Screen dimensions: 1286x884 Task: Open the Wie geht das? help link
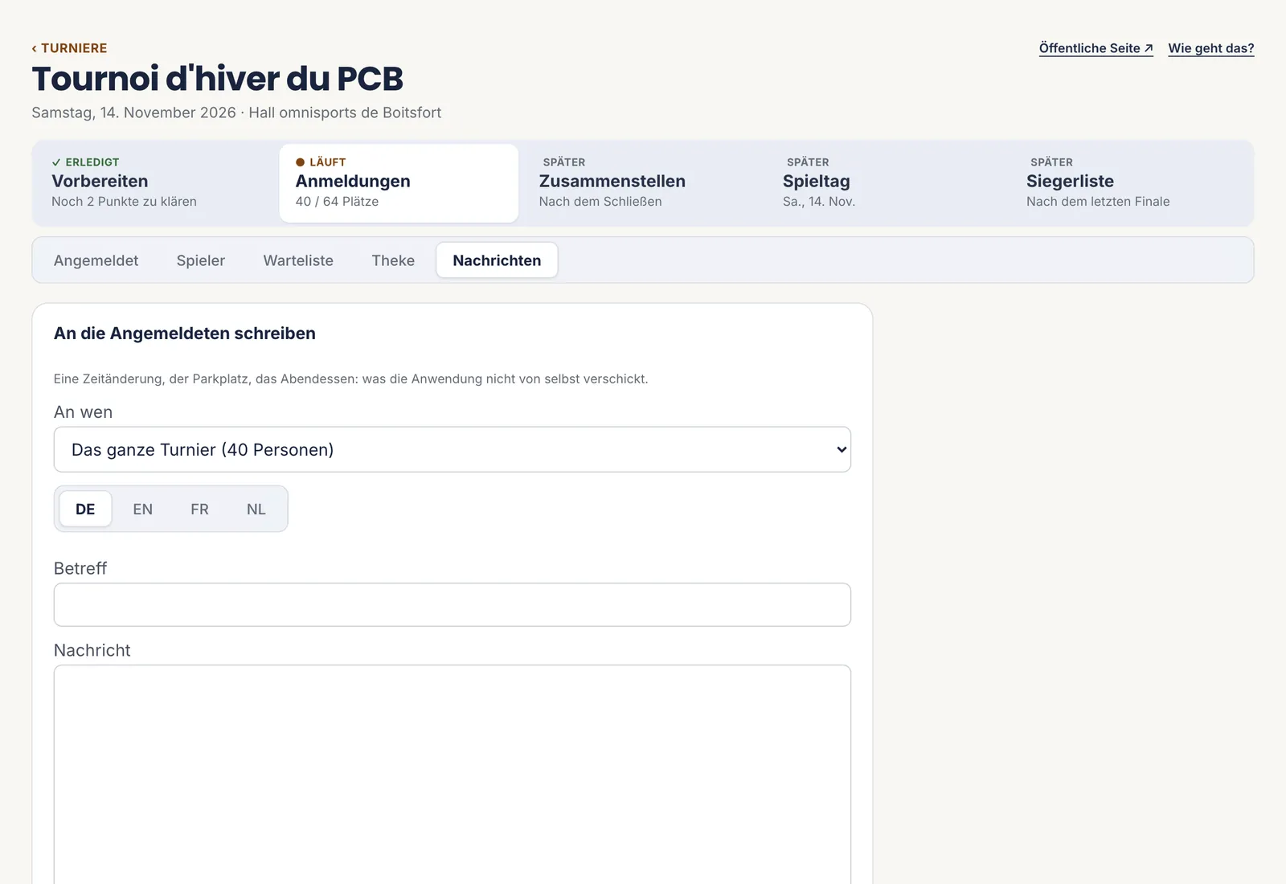[1210, 48]
